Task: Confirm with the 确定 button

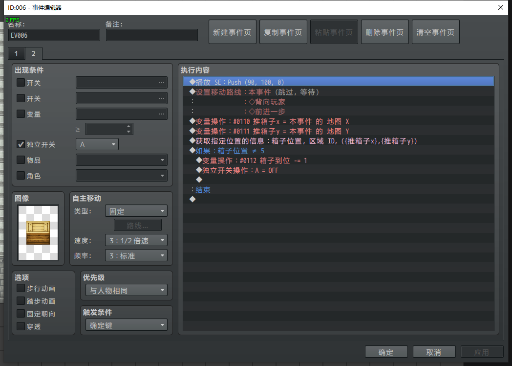Action: 386,352
